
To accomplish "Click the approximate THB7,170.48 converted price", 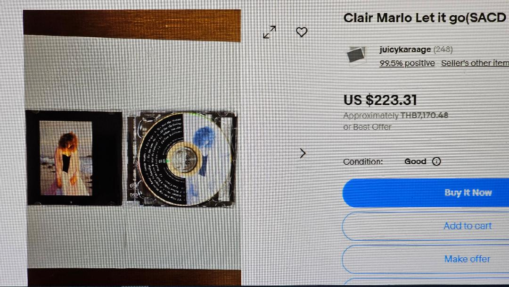I will 396,115.
